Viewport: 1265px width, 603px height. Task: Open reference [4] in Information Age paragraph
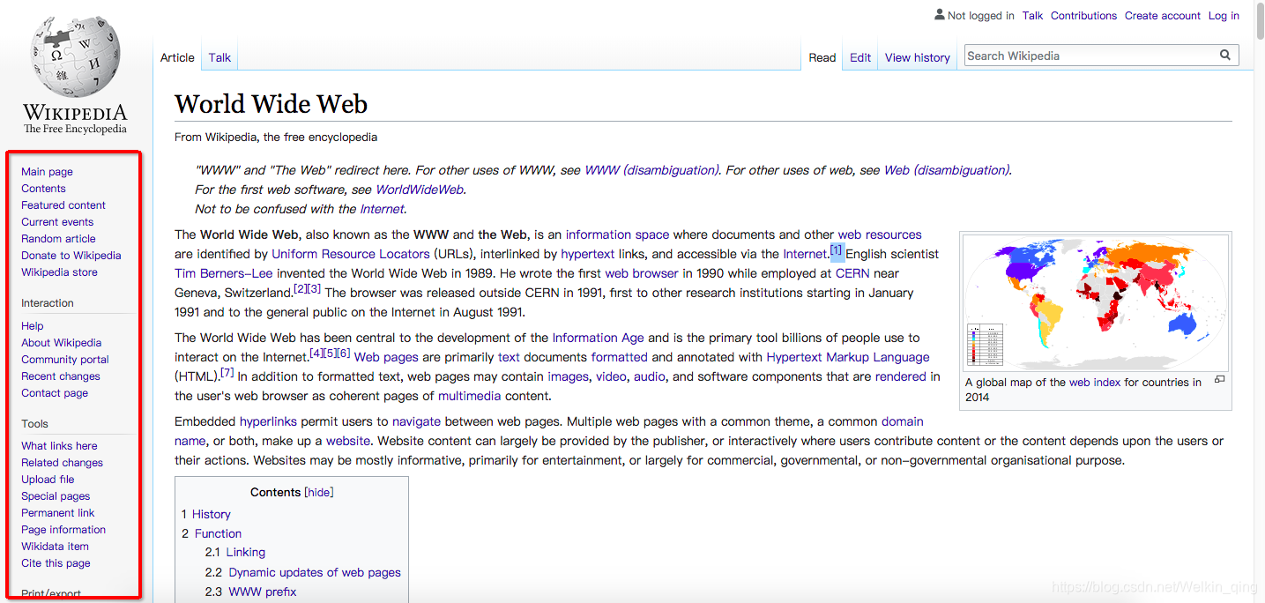point(317,353)
